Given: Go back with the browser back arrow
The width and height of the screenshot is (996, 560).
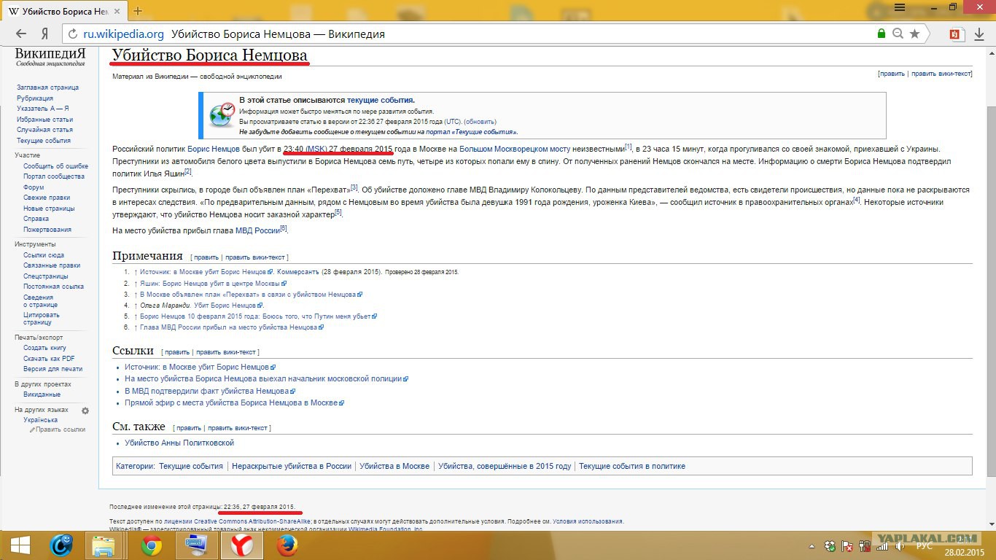Looking at the screenshot, I should pos(21,34).
